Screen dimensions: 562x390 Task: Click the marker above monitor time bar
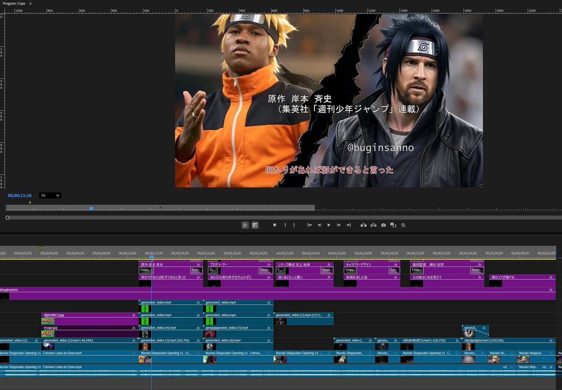tap(30, 203)
